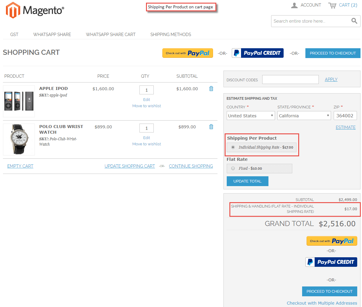Click Edit under Apple iPod quantity
This screenshot has width=362, height=307.
pos(147,100)
